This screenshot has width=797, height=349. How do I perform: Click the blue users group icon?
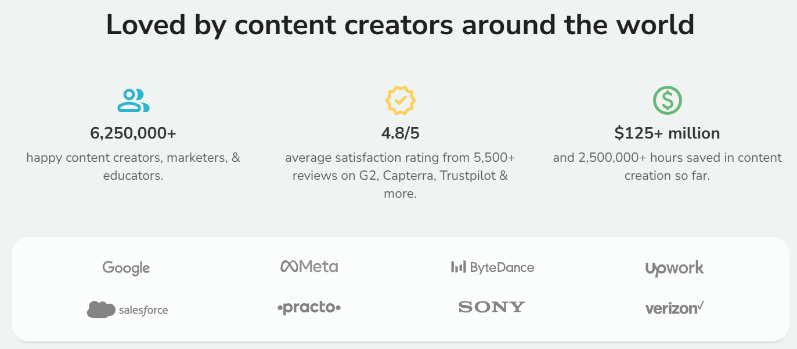click(133, 100)
